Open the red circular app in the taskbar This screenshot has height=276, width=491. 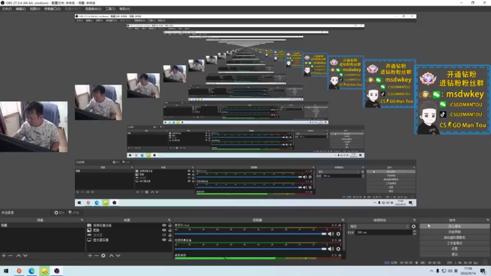pyautogui.click(x=19, y=271)
